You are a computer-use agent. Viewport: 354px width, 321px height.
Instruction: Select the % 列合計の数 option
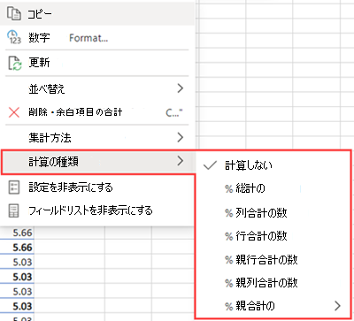(273, 212)
